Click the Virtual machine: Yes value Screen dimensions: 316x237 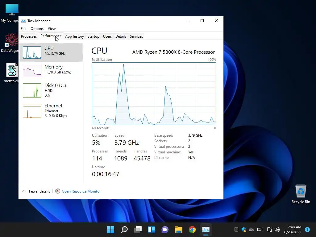(191, 152)
